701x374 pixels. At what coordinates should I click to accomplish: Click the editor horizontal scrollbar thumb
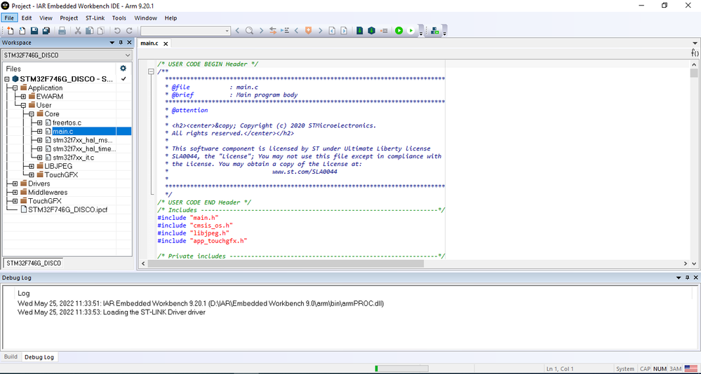coord(285,263)
